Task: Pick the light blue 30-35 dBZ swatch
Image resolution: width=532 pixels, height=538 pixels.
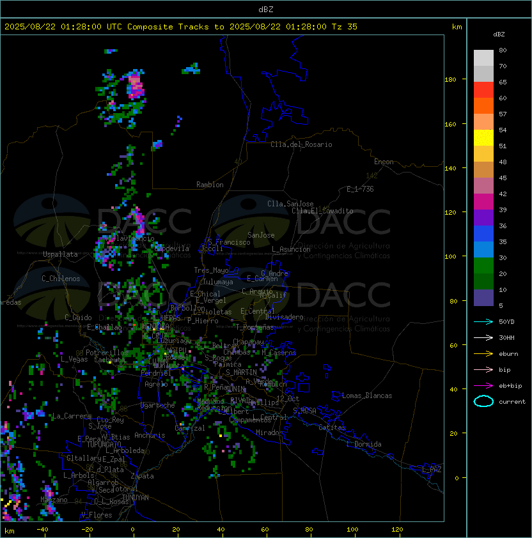Action: click(483, 249)
